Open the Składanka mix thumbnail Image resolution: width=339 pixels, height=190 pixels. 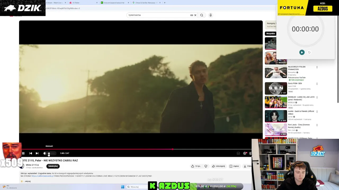click(x=276, y=58)
